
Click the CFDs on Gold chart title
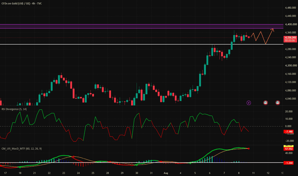pyautogui.click(x=21, y=4)
